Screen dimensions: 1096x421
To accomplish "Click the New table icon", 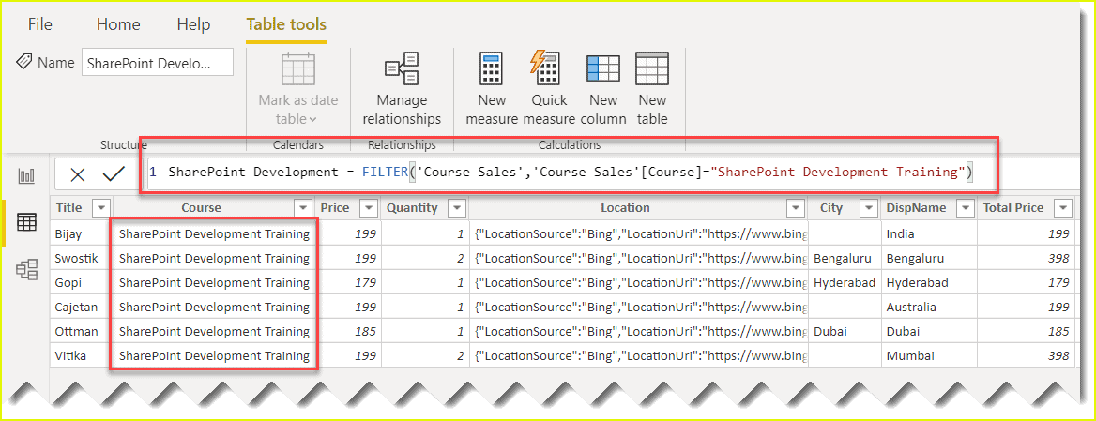I will (x=652, y=69).
